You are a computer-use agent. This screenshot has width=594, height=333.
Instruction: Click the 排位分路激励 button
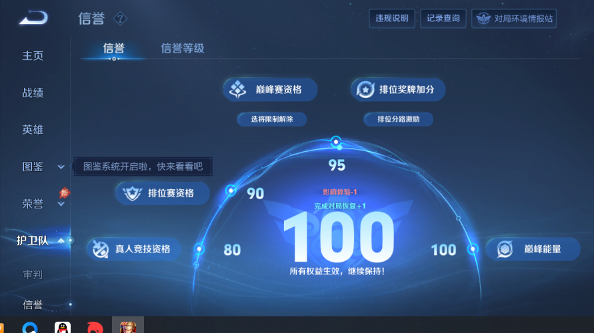[399, 119]
